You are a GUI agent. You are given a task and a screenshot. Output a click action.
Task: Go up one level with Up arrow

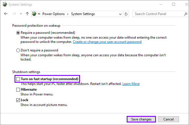(x=27, y=14)
